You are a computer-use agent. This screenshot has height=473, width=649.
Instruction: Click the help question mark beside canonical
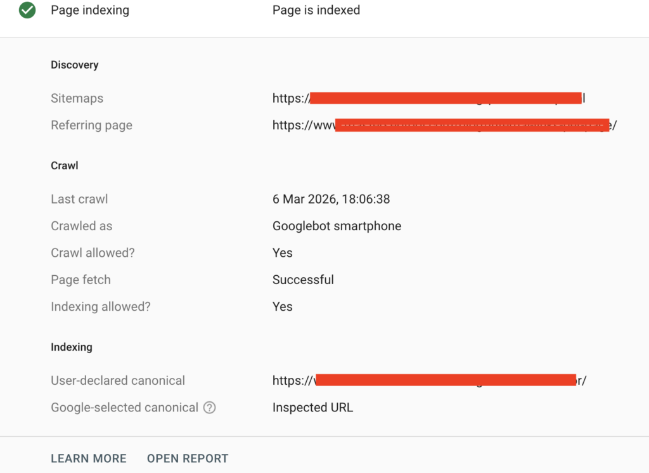pos(209,408)
